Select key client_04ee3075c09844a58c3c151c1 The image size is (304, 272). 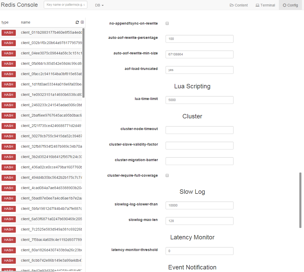click(x=51, y=53)
